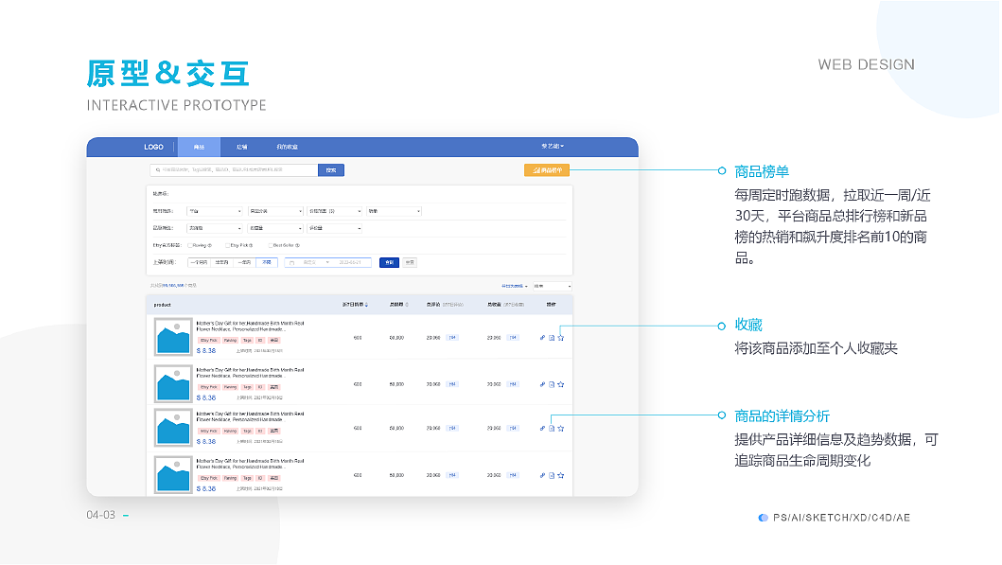Open detail analysis icon in fourth product row
Screen dimensions: 1002x565
point(552,475)
